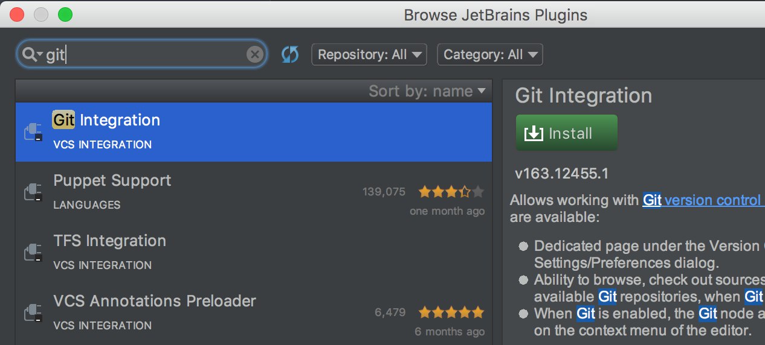The height and width of the screenshot is (345, 765).
Task: Open the Sort by: name dropdown
Action: 427,91
